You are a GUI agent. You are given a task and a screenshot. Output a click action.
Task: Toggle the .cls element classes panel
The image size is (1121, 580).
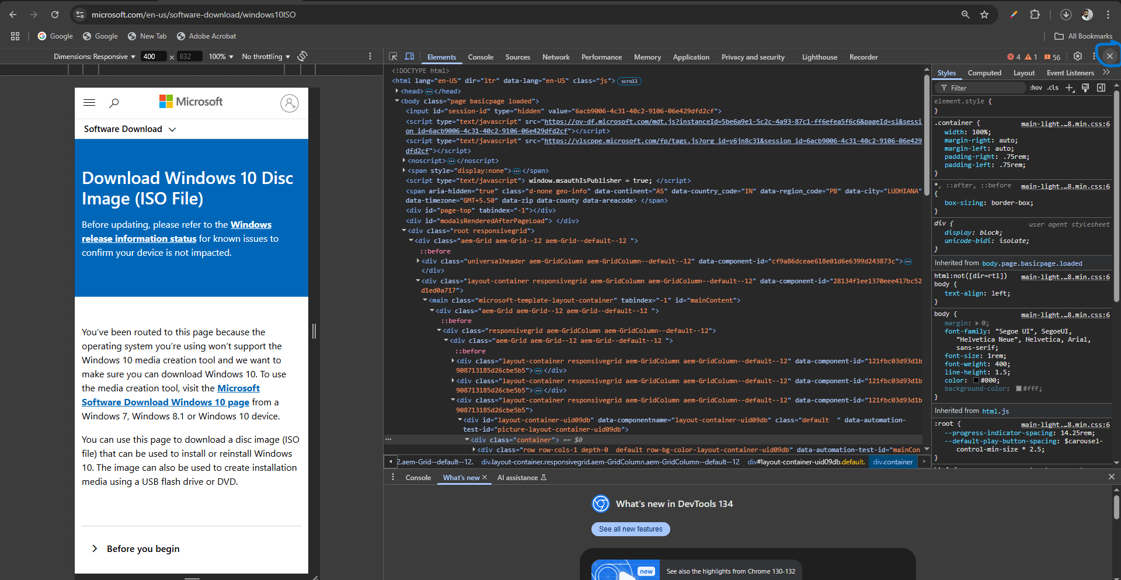coord(1053,88)
